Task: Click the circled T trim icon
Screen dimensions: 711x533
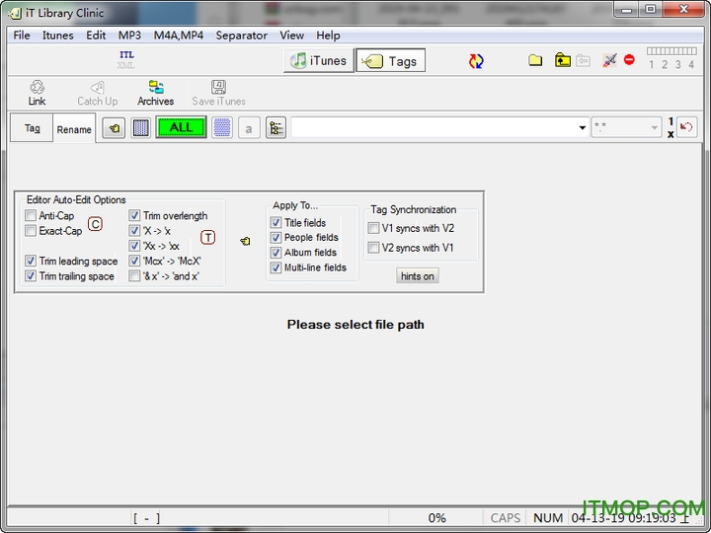Action: [207, 238]
